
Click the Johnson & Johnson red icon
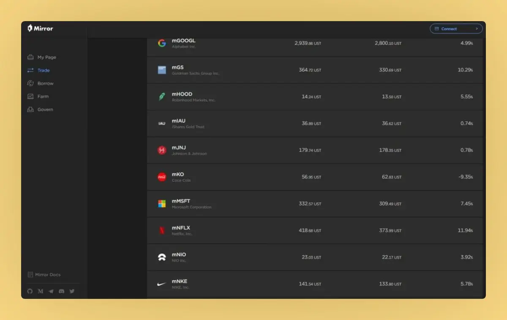point(162,150)
